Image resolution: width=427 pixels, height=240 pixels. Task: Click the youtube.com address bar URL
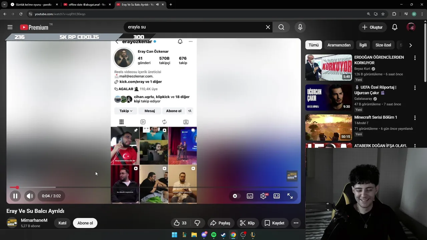pyautogui.click(x=60, y=14)
